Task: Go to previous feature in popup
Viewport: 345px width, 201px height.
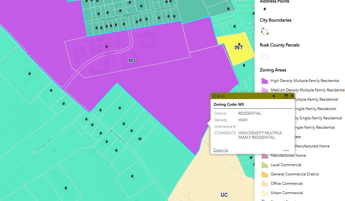Action: pos(274,96)
